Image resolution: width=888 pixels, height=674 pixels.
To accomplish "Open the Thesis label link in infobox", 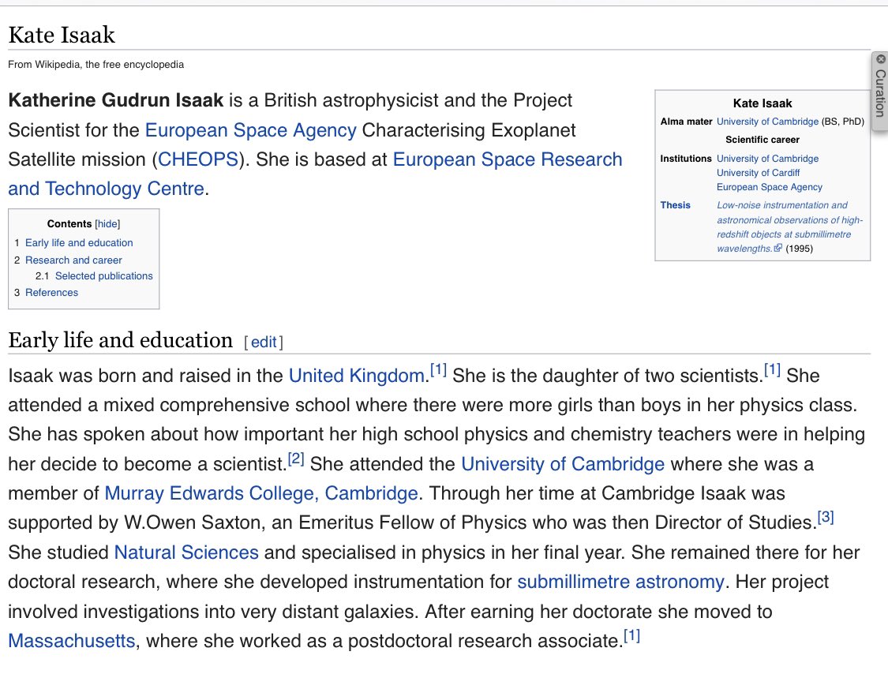I will click(675, 205).
